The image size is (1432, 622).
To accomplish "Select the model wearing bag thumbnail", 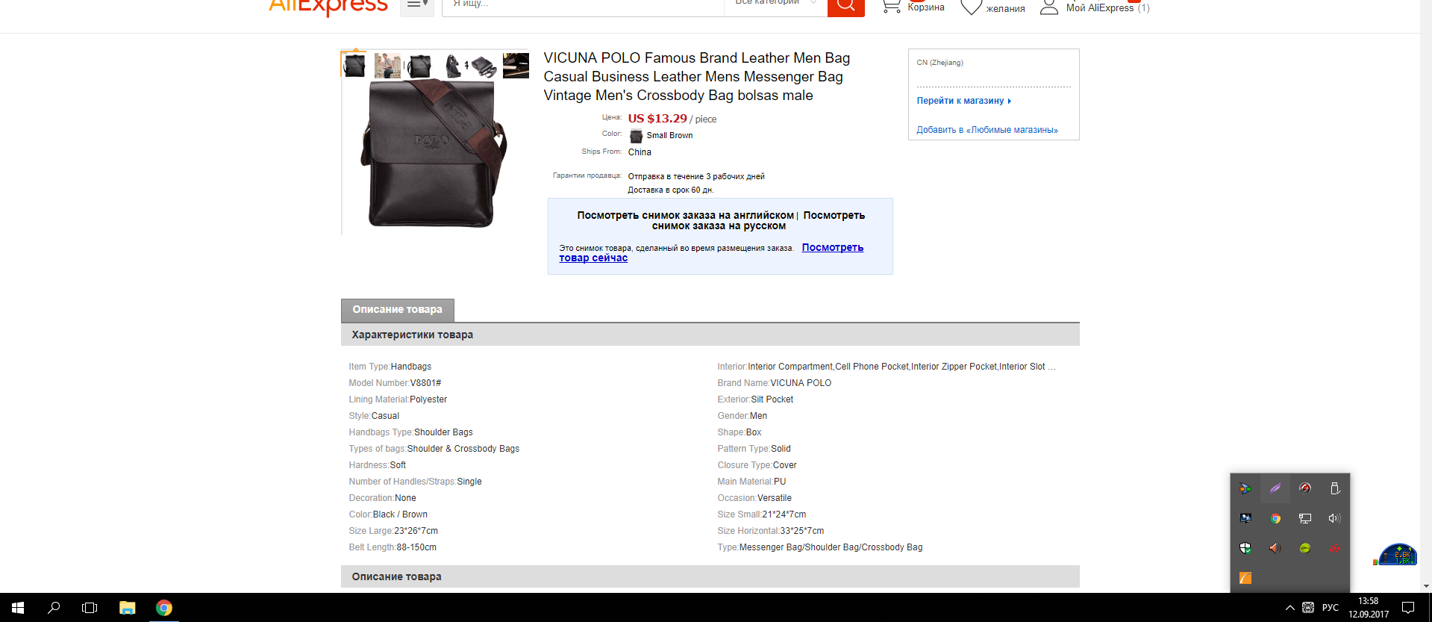I will point(387,66).
